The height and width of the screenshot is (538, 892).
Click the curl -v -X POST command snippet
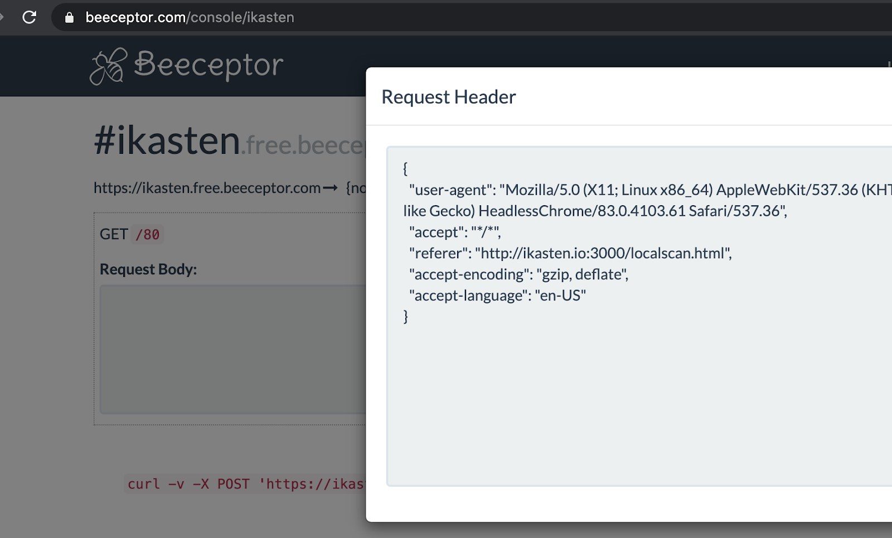coord(245,484)
